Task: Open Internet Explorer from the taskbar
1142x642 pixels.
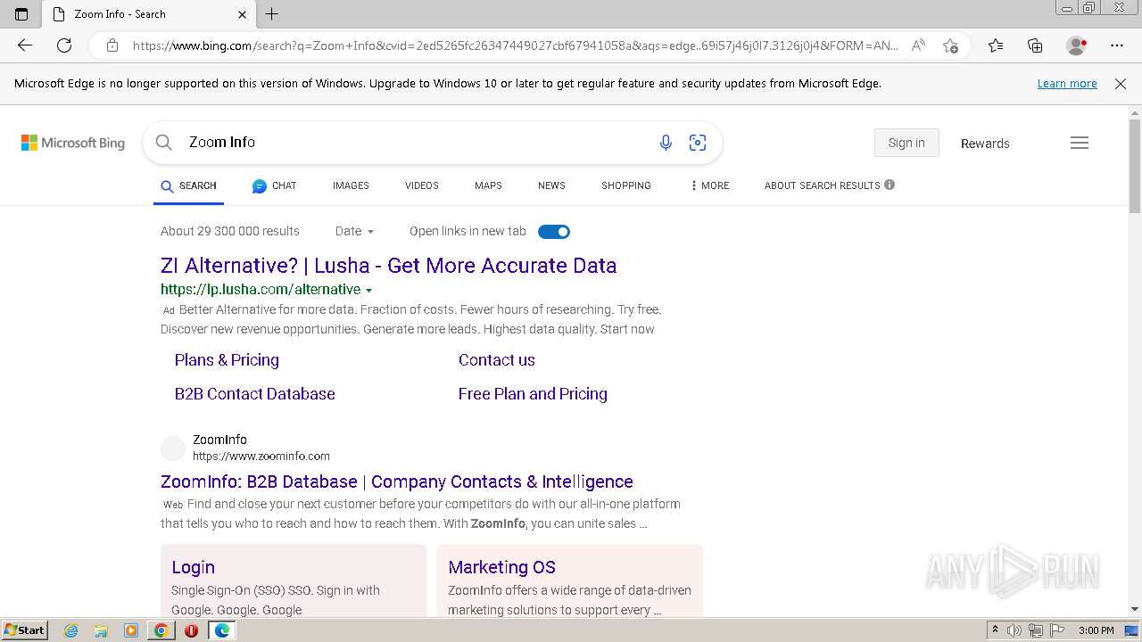Action: pyautogui.click(x=71, y=630)
